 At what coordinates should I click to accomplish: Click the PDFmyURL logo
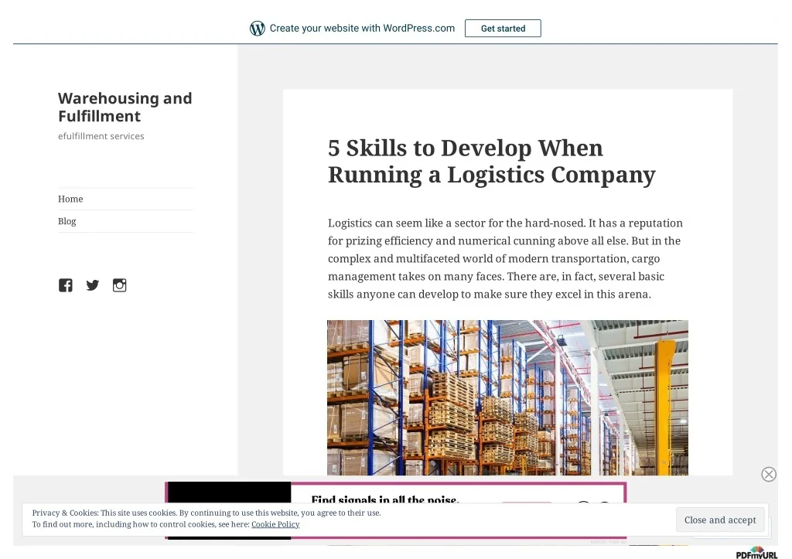pyautogui.click(x=756, y=552)
